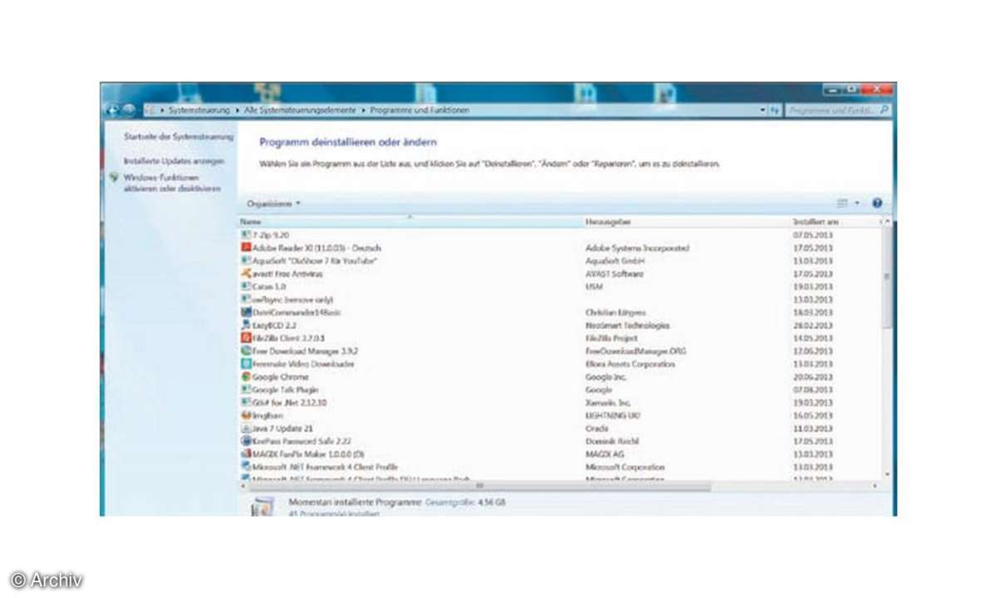Click the EasyBCD 2.2 icon
This screenshot has width=997, height=598.
pyautogui.click(x=245, y=326)
